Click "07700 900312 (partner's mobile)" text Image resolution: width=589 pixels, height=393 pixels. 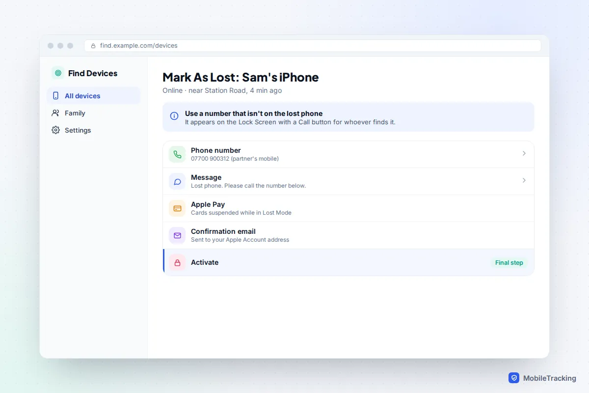[235, 159]
